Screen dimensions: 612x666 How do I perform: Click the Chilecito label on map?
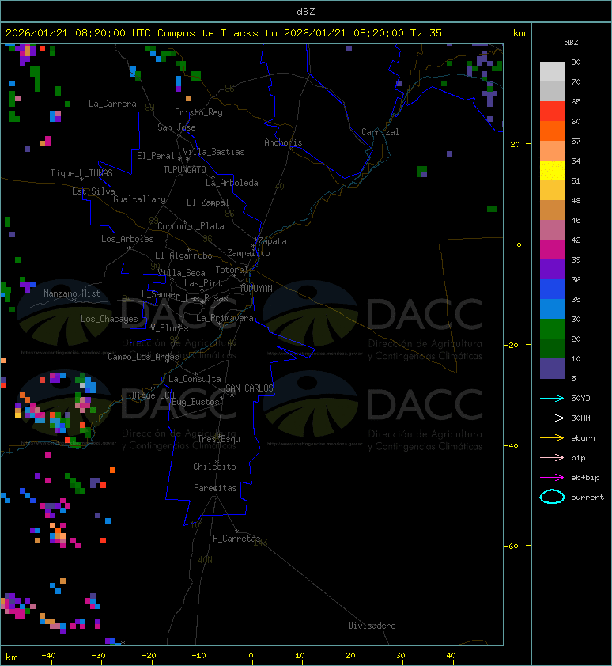pyautogui.click(x=214, y=467)
